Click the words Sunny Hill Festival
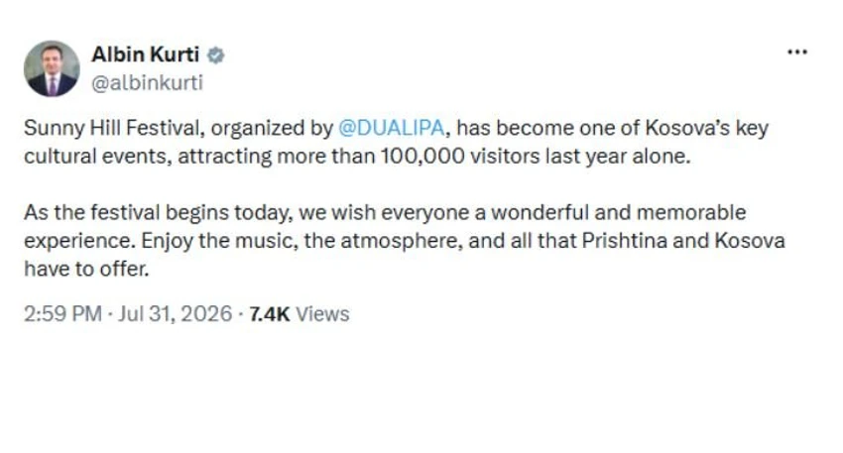 coord(112,128)
